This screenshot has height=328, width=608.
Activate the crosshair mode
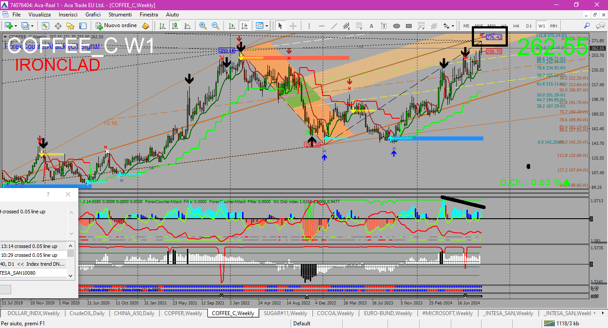click(x=293, y=26)
